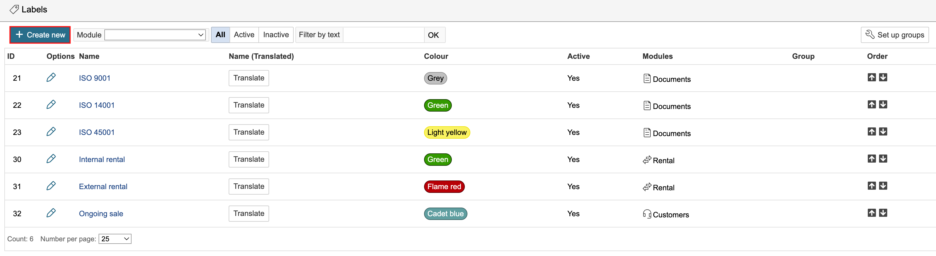Open the Internal rental label link

click(102, 159)
